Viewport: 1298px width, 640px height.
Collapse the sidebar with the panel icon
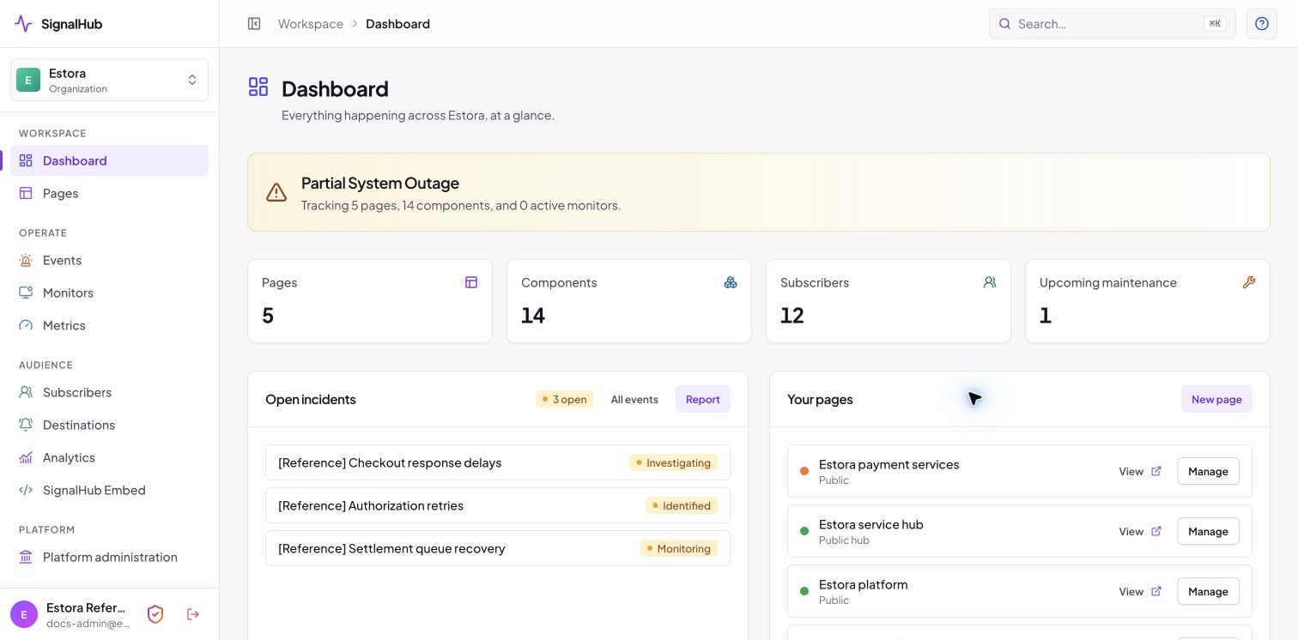click(x=254, y=24)
